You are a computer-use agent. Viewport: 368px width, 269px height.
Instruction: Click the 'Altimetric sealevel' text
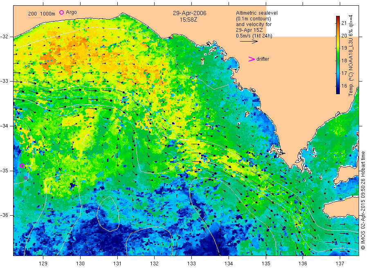coord(257,13)
